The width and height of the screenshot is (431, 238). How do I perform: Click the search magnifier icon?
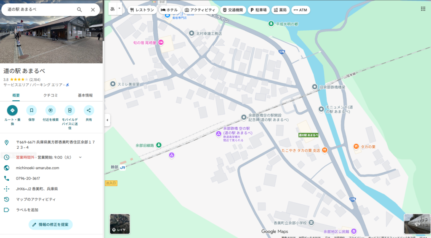click(80, 10)
